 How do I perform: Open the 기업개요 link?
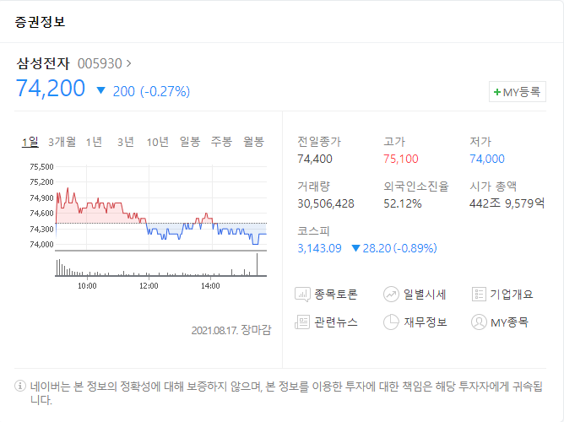512,295
